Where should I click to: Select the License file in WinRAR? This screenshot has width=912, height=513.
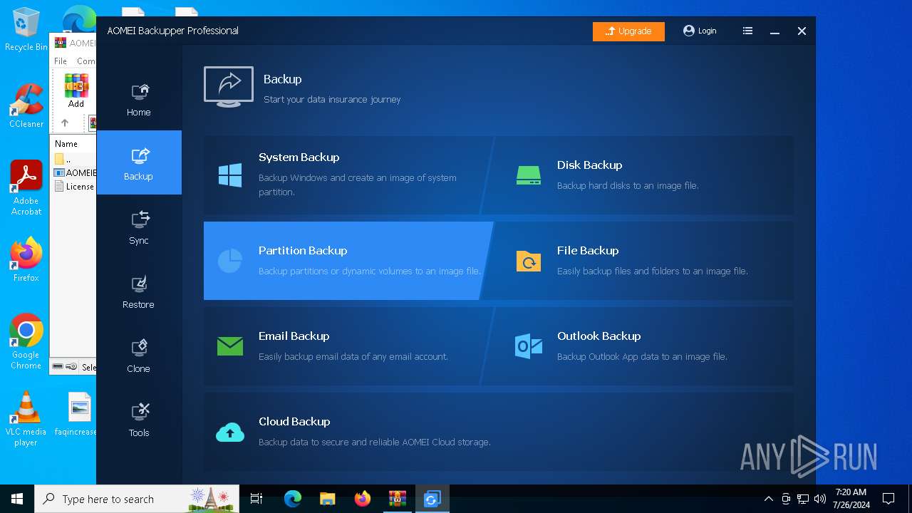coord(73,187)
